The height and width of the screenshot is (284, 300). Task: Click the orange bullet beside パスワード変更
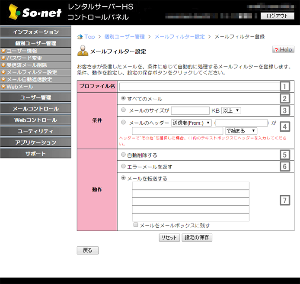point(3,58)
